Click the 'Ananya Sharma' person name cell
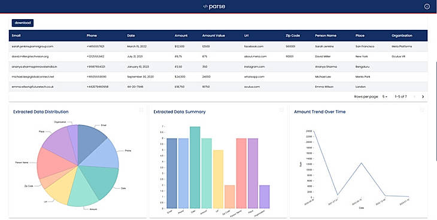Screen dimensions: 437x220 click(326, 67)
